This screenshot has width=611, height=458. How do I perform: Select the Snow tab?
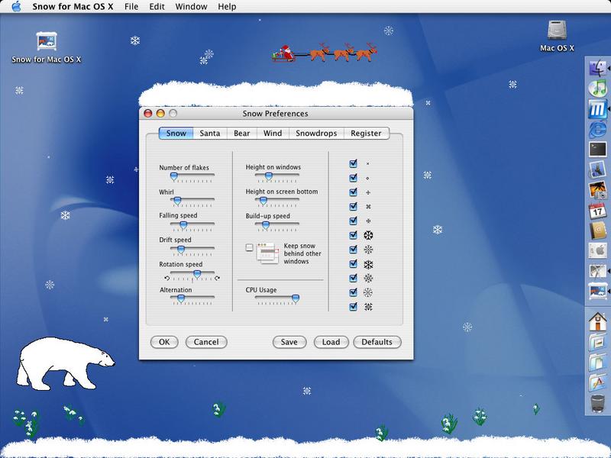pyautogui.click(x=176, y=133)
